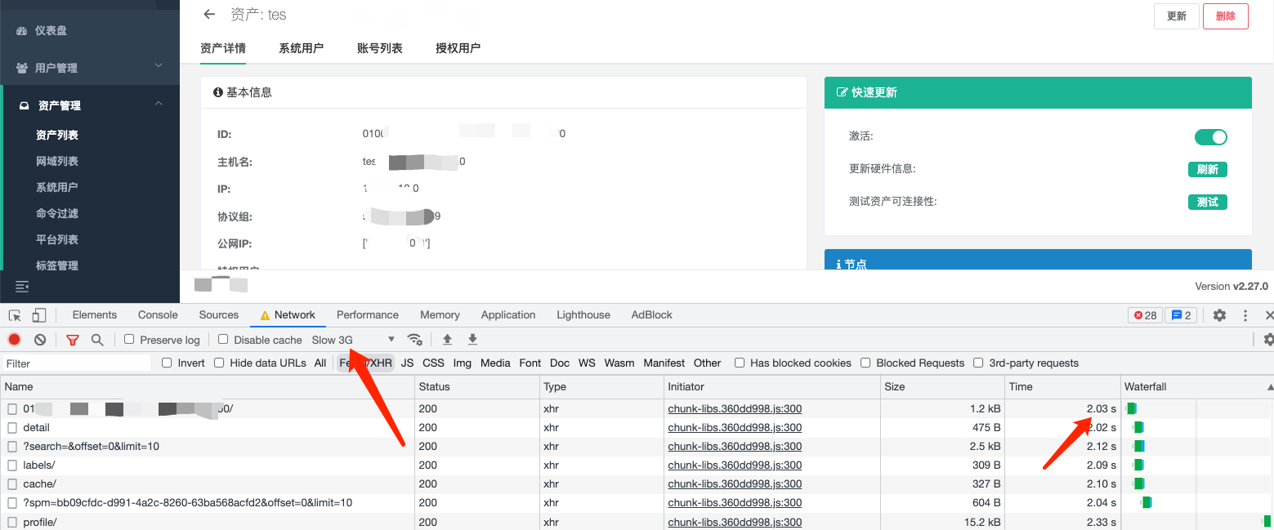Collapse the 资产管理 sidebar section
The height and width of the screenshot is (530, 1274).
[x=90, y=105]
